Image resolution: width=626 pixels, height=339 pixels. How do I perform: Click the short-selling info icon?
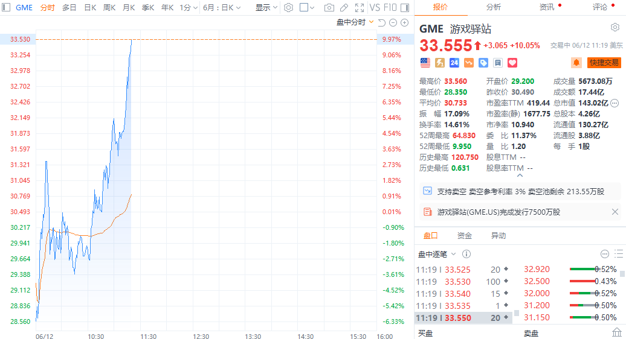click(427, 191)
